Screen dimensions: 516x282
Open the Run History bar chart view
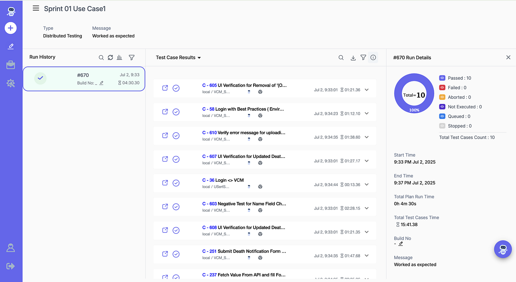click(119, 58)
